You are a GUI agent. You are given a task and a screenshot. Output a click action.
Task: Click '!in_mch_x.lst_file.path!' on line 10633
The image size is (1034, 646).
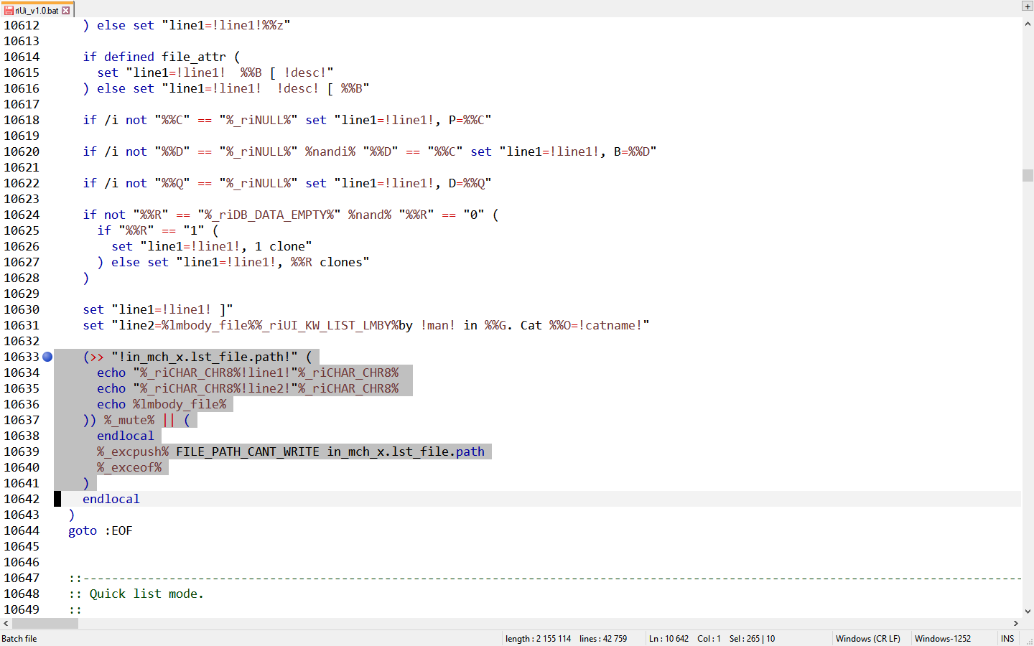point(205,357)
